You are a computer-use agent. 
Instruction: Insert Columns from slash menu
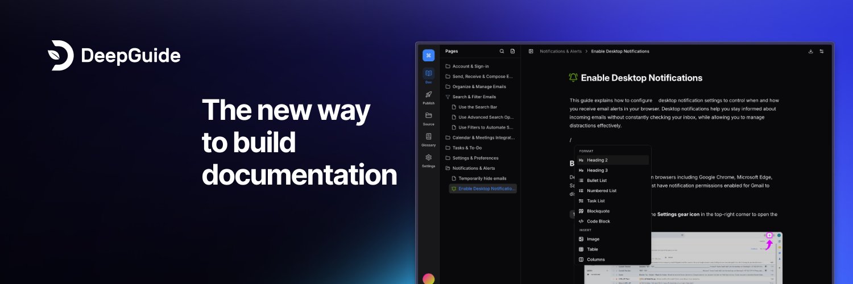pos(612,260)
